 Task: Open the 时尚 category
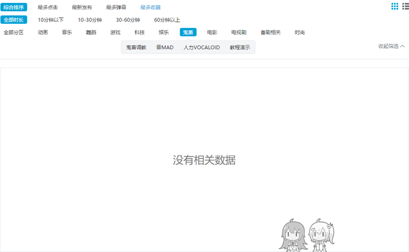click(300, 32)
